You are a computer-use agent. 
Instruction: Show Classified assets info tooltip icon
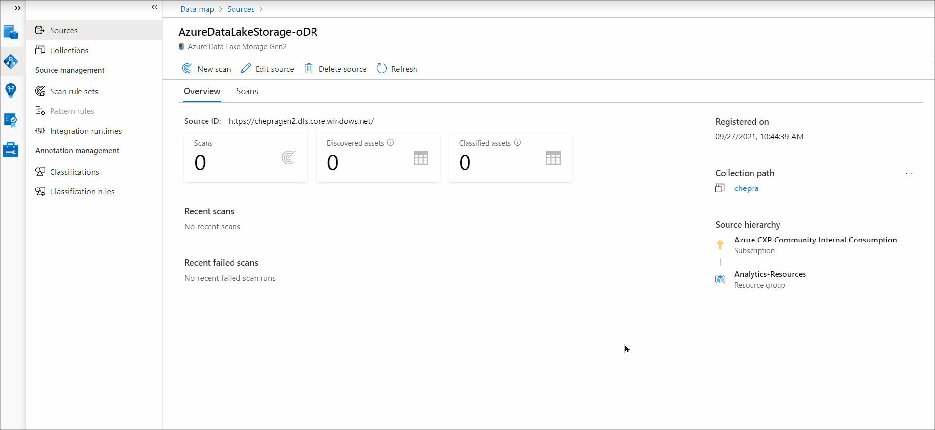tap(518, 143)
